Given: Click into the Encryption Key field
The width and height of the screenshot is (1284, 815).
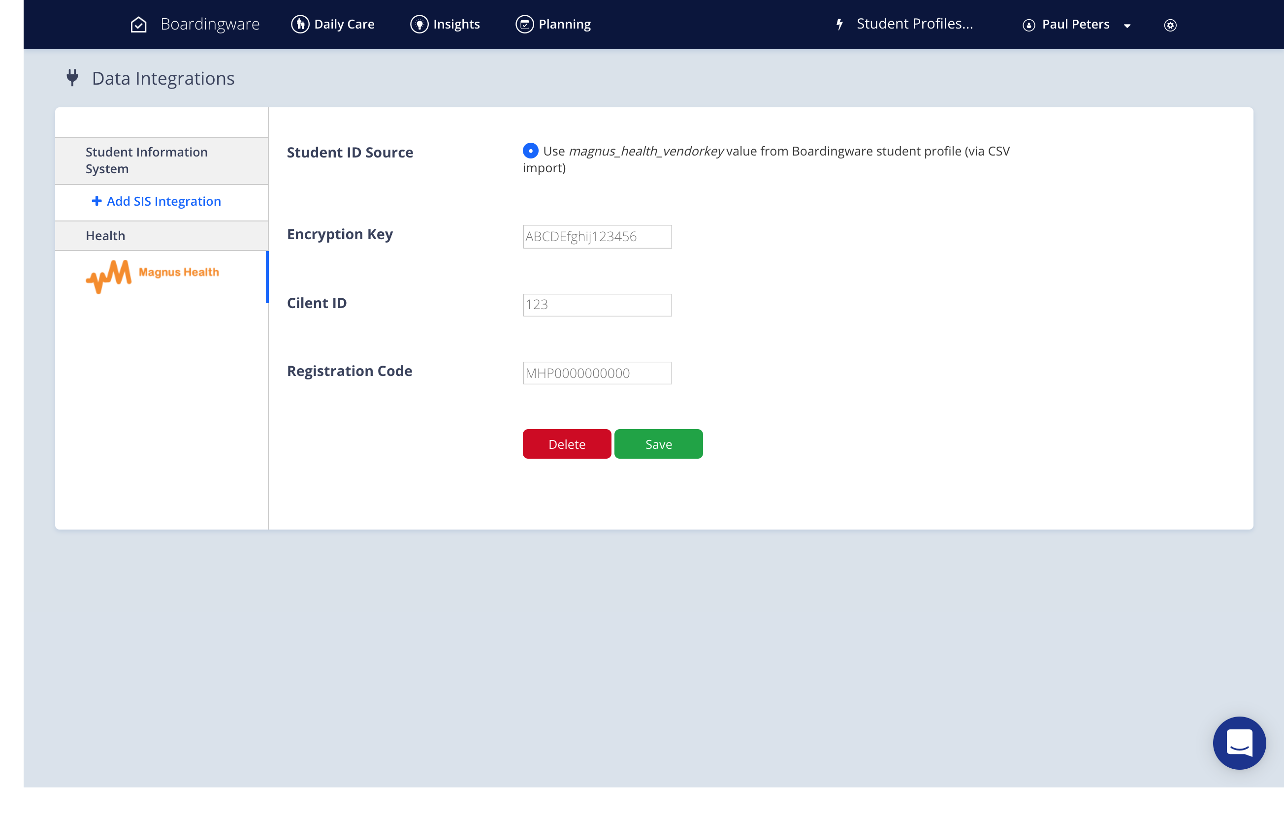Looking at the screenshot, I should tap(597, 237).
